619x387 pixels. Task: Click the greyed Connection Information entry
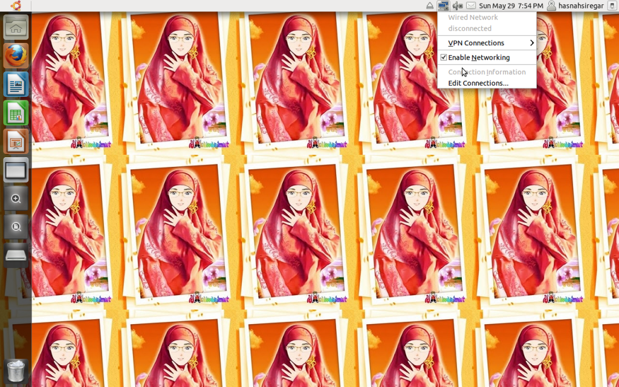coord(487,72)
